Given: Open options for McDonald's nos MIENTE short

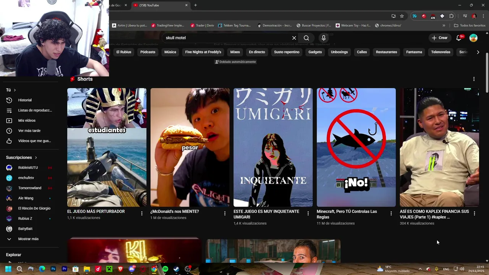Looking at the screenshot, I should (225, 214).
